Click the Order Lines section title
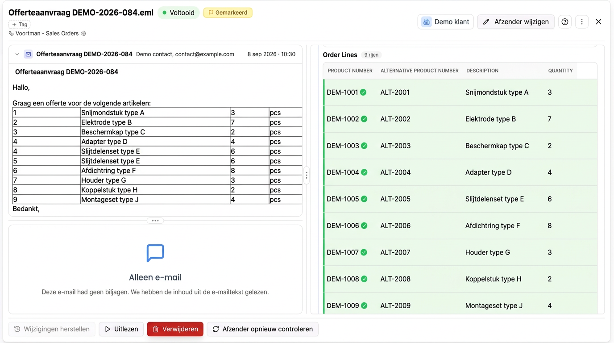This screenshot has height=343, width=614. point(340,55)
